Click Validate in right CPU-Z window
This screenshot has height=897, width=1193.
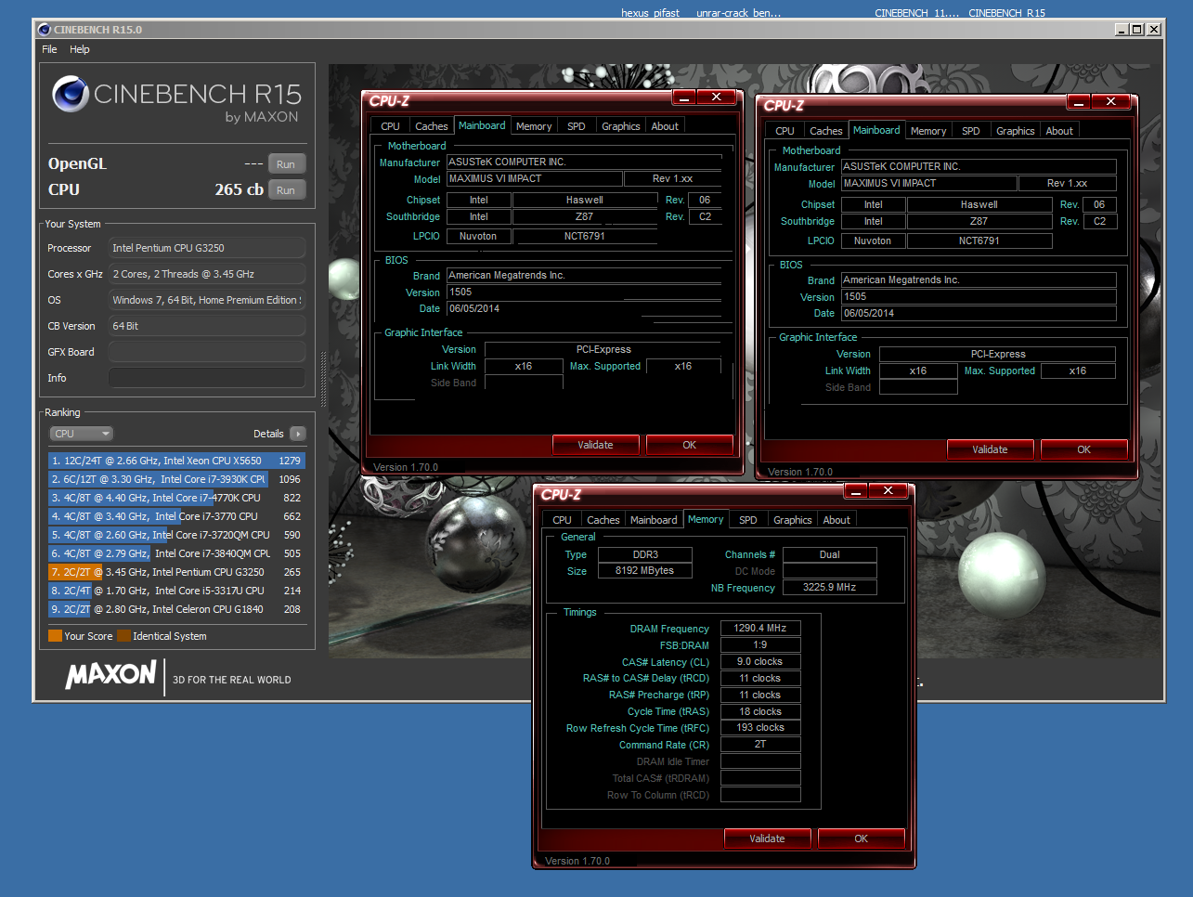(990, 449)
